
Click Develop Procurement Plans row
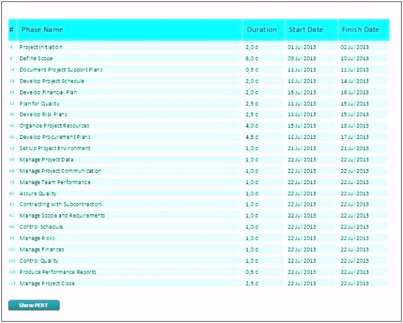click(x=198, y=137)
